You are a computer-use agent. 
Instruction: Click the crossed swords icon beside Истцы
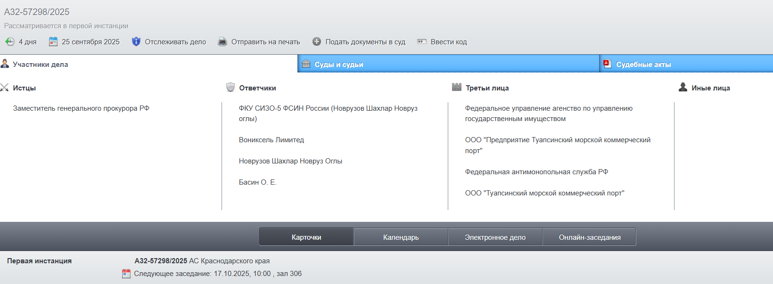[x=5, y=88]
